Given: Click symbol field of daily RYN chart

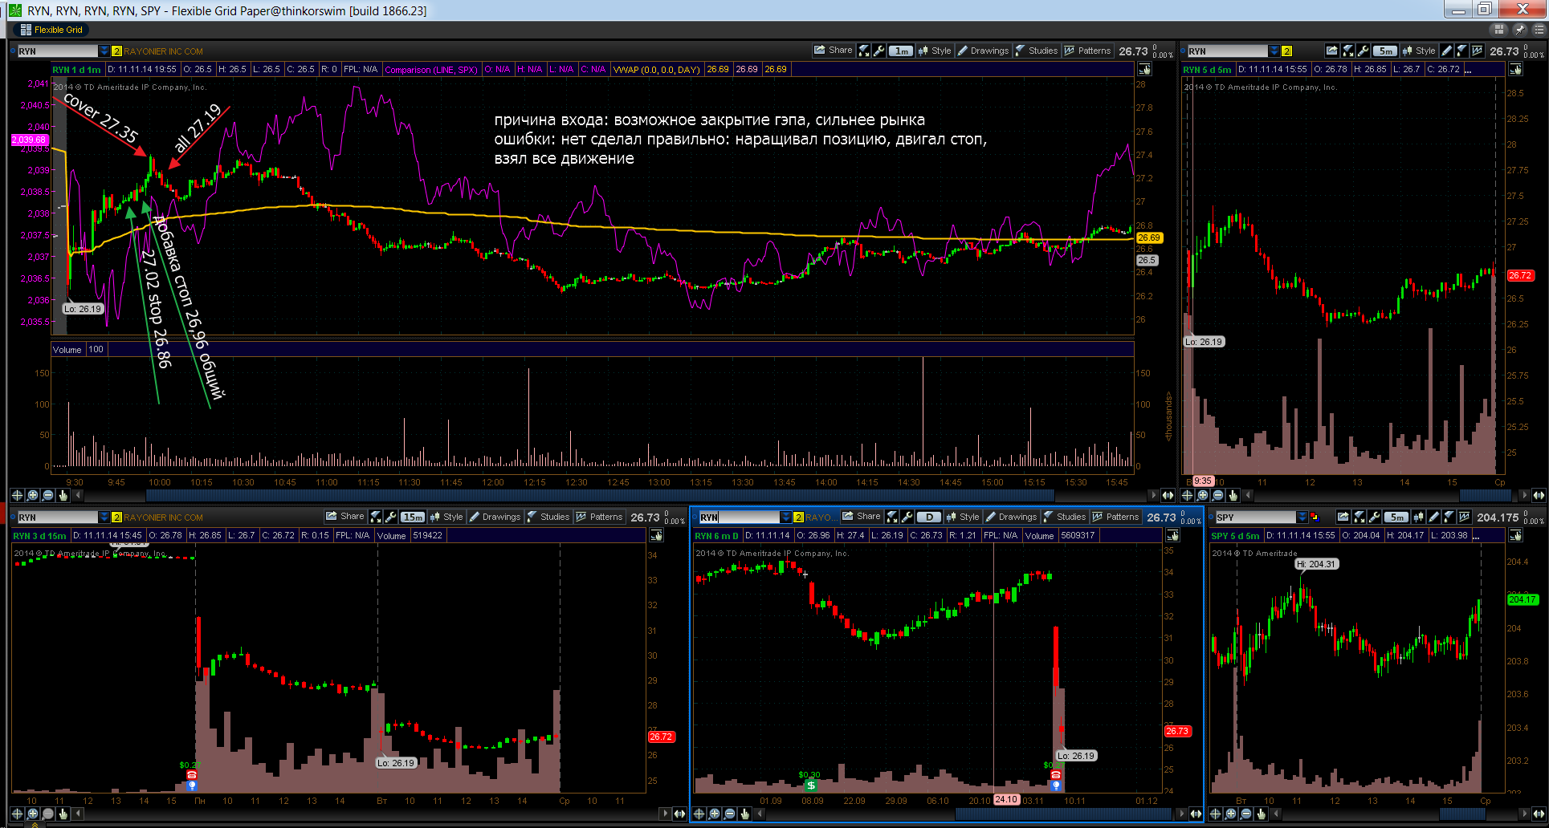Looking at the screenshot, I should [x=739, y=517].
